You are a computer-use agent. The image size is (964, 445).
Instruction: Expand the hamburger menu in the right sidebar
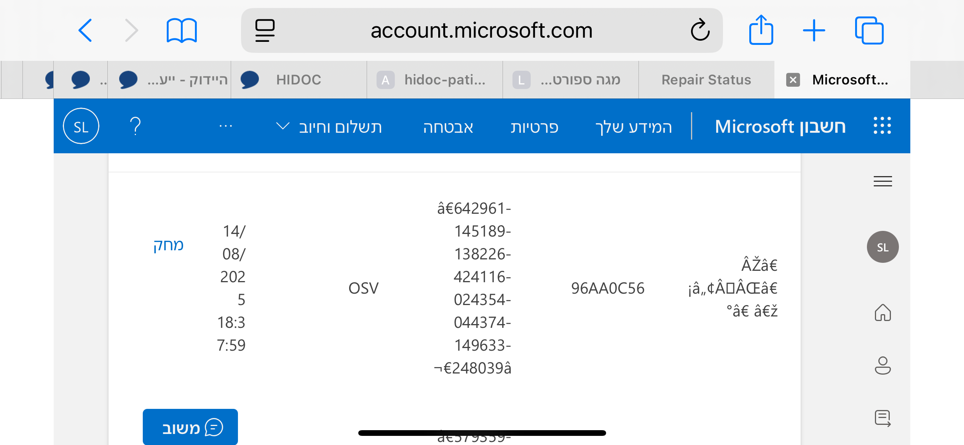[883, 182]
